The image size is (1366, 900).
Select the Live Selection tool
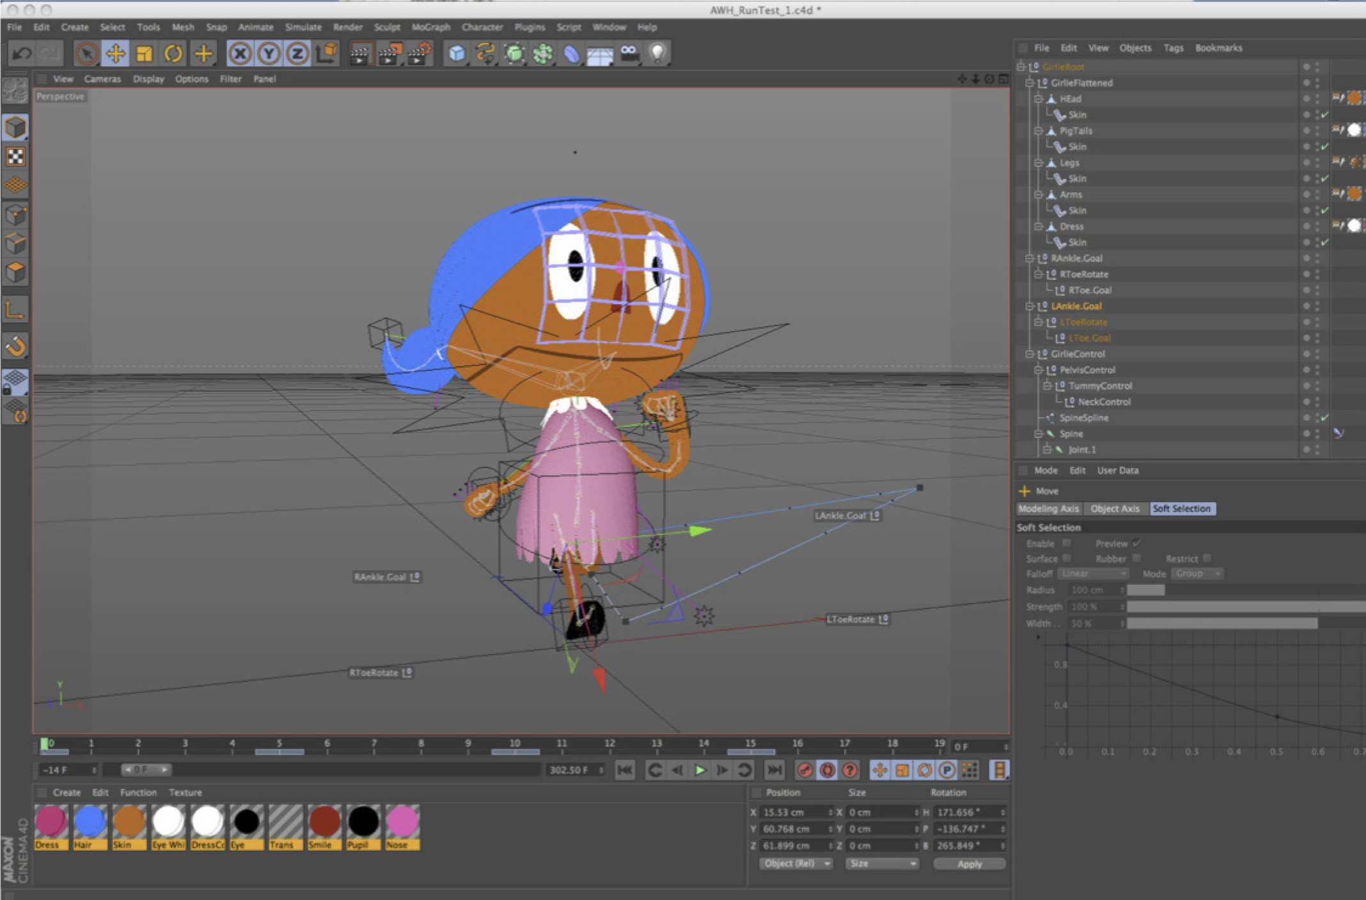tap(86, 54)
